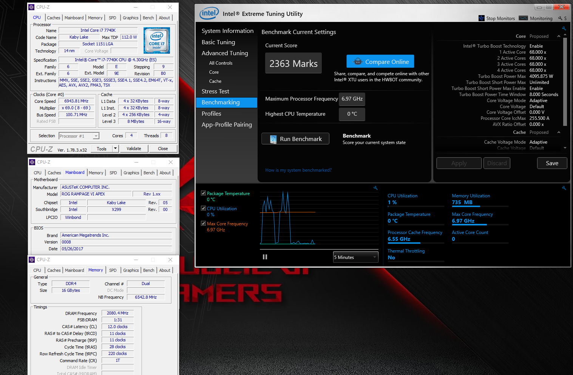Switch to Bench tab in top CPU-Z window
This screenshot has width=573, height=375.
[148, 18]
